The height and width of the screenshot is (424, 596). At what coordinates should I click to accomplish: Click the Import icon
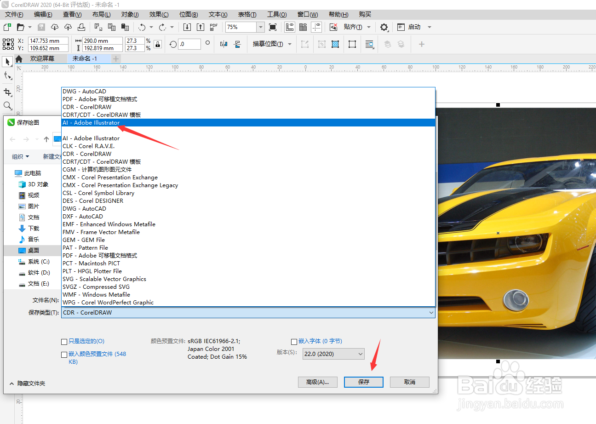tap(187, 27)
